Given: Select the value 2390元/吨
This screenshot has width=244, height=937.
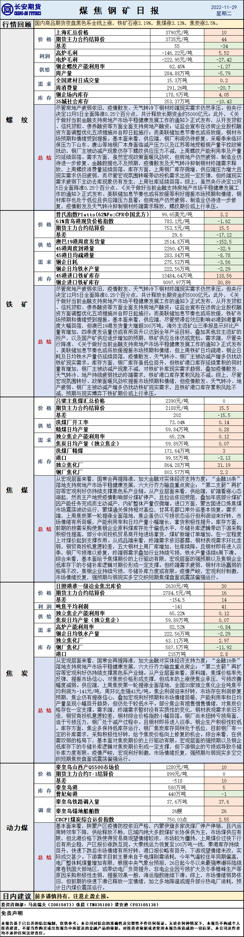Looking at the screenshot, I should point(177,401).
